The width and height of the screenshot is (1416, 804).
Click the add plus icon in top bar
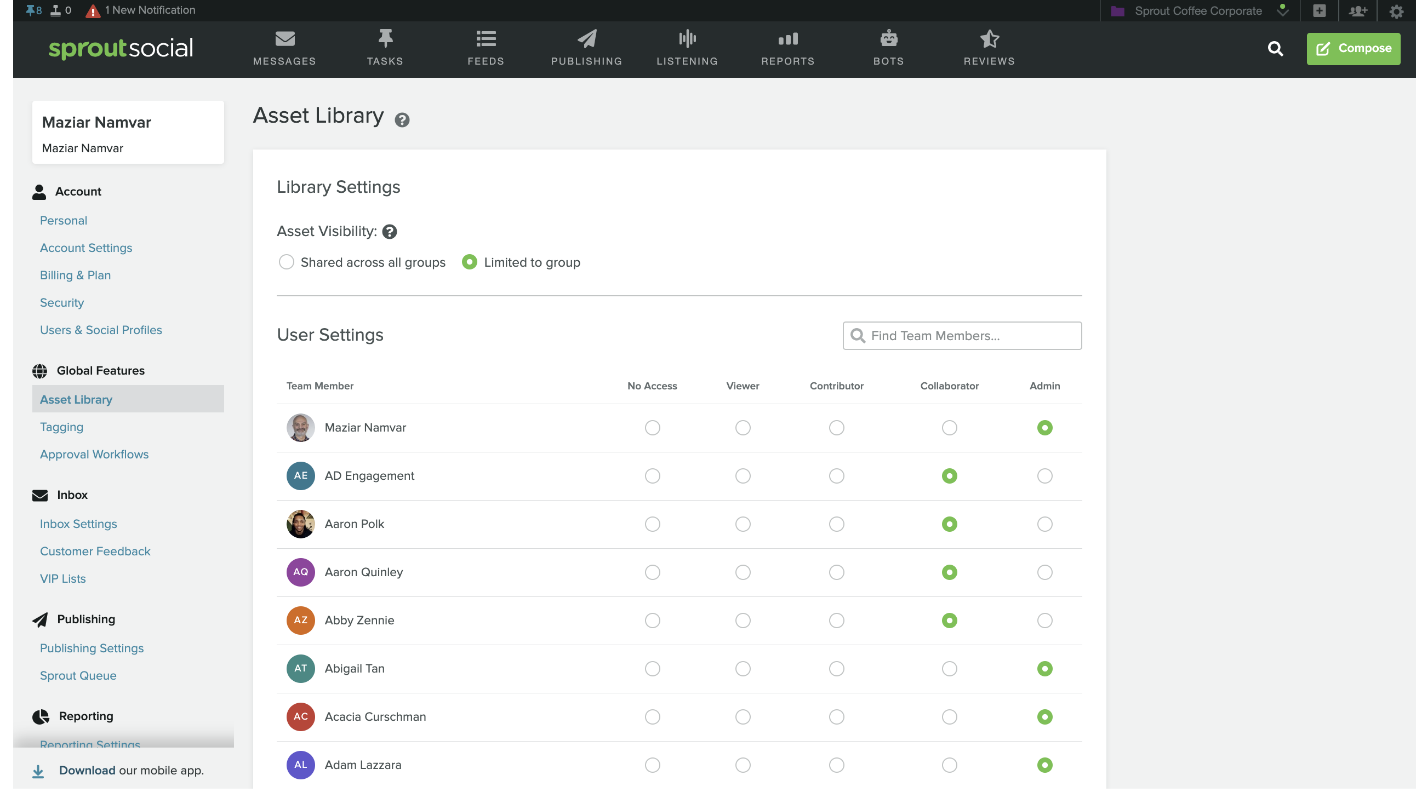[1320, 10]
